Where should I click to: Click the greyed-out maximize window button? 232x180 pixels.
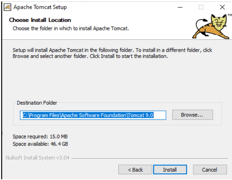tap(201, 7)
